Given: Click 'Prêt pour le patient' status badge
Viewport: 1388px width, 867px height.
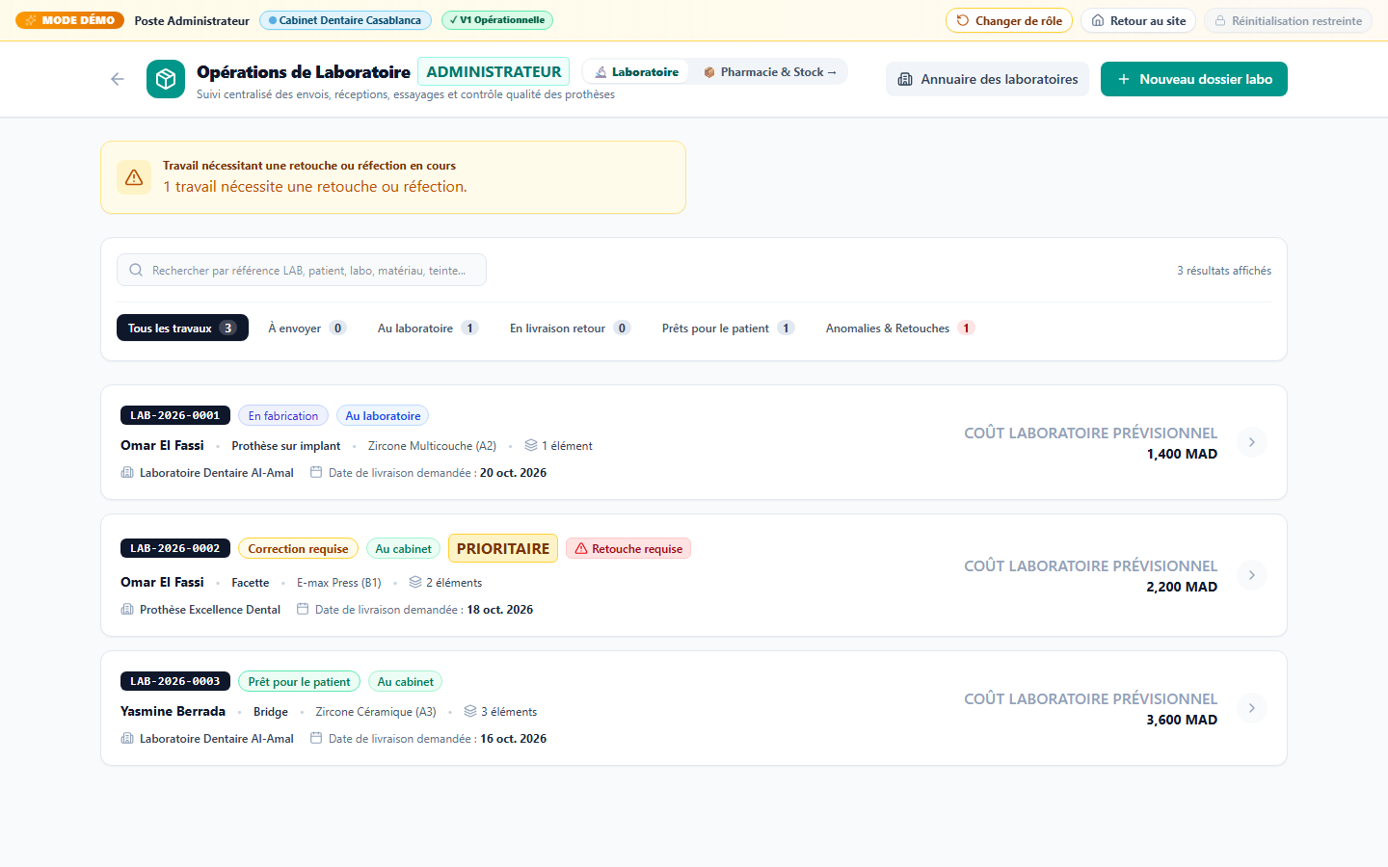Looking at the screenshot, I should click(x=299, y=681).
